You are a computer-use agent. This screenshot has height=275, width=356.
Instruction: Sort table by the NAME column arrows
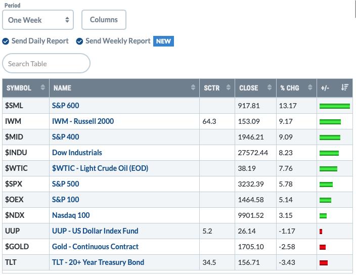pyautogui.click(x=193, y=87)
